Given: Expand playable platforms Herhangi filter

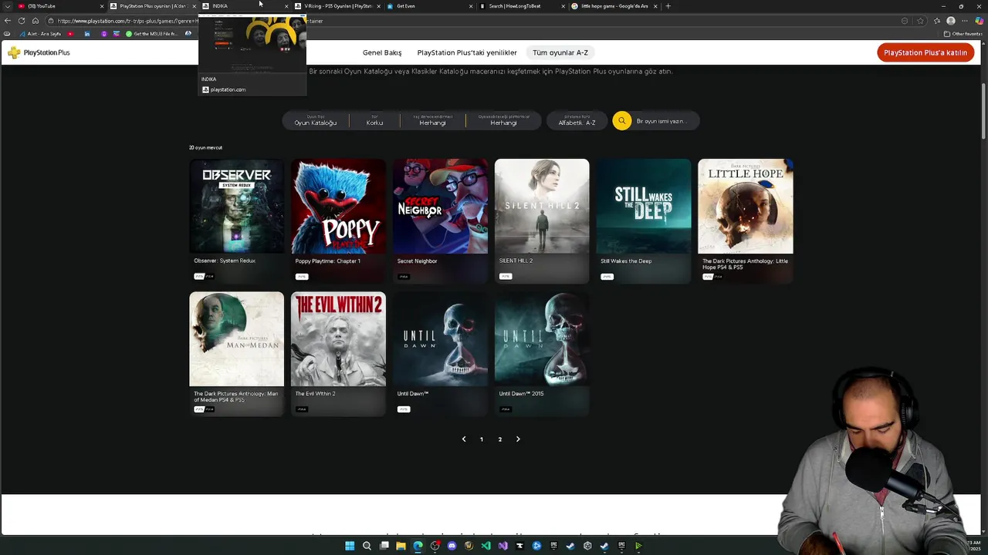Looking at the screenshot, I should 503,120.
